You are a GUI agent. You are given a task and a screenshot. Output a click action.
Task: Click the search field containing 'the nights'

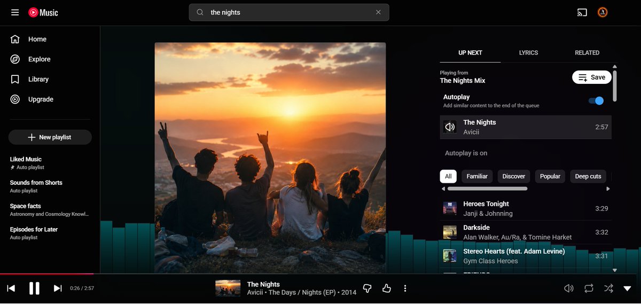[289, 12]
